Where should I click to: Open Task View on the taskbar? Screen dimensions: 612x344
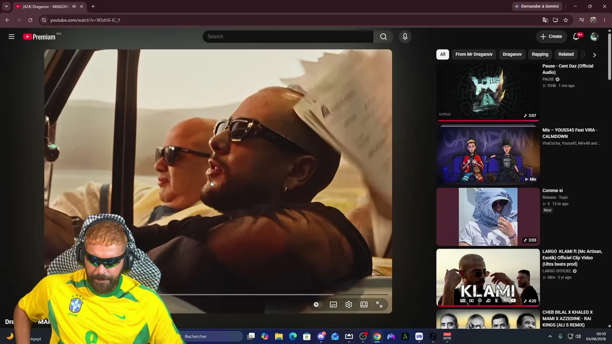click(251, 336)
